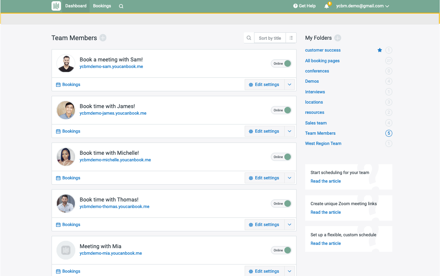Toggle Sam's booking page Online switch
This screenshot has height=276, width=441.
point(281,63)
